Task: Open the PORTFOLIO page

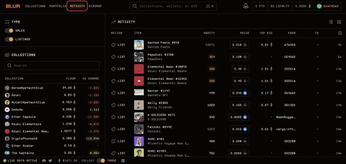Action: tap(58, 6)
